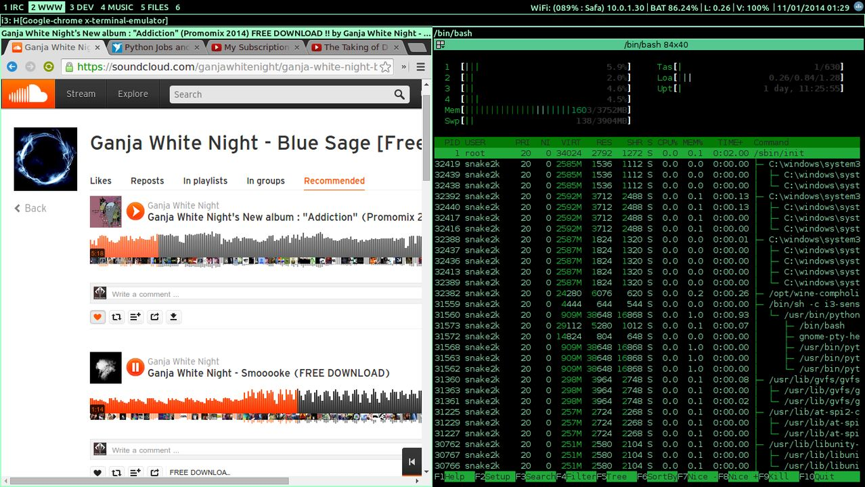Open the Smoooke track artwork thumbnail
This screenshot has height=487, width=865.
[x=106, y=368]
